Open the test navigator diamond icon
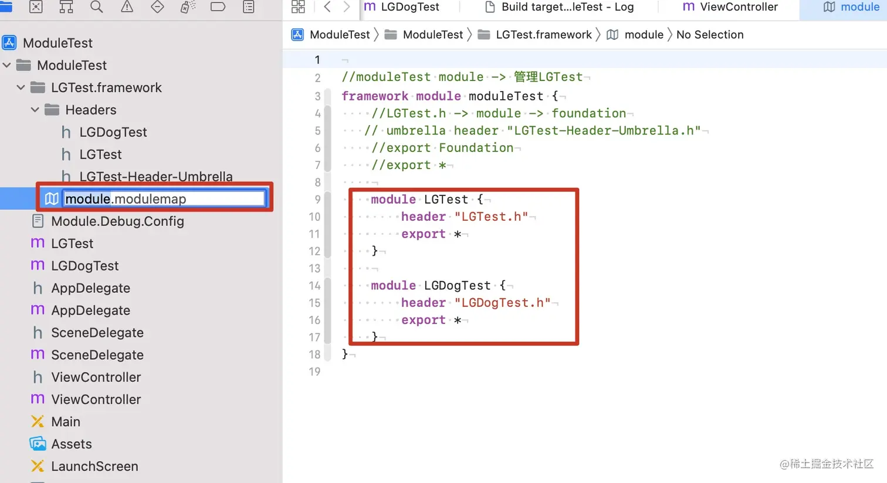Viewport: 887px width, 483px height. pyautogui.click(x=157, y=7)
